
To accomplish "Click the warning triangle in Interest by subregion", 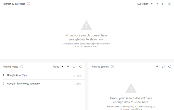I will 86,25.
